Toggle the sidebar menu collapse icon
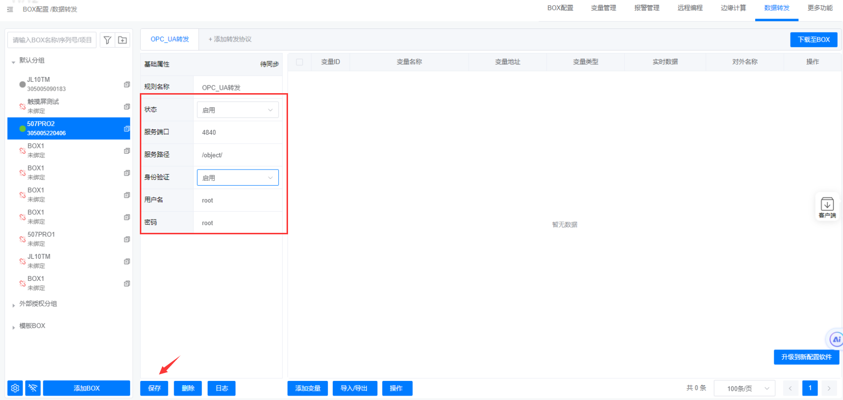Image resolution: width=843 pixels, height=400 pixels. pos(10,9)
